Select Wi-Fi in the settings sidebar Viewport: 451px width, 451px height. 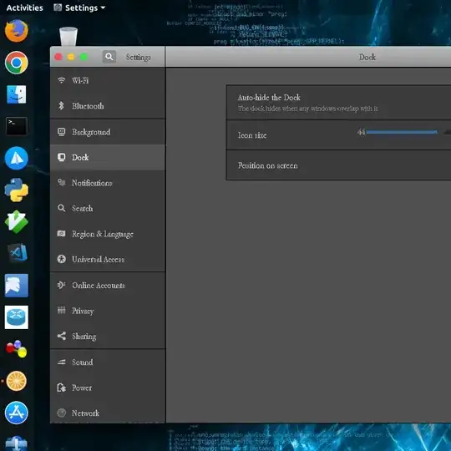pyautogui.click(x=108, y=80)
